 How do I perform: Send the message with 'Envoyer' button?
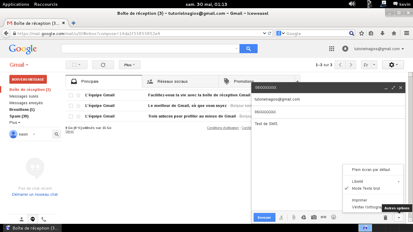pos(265,217)
